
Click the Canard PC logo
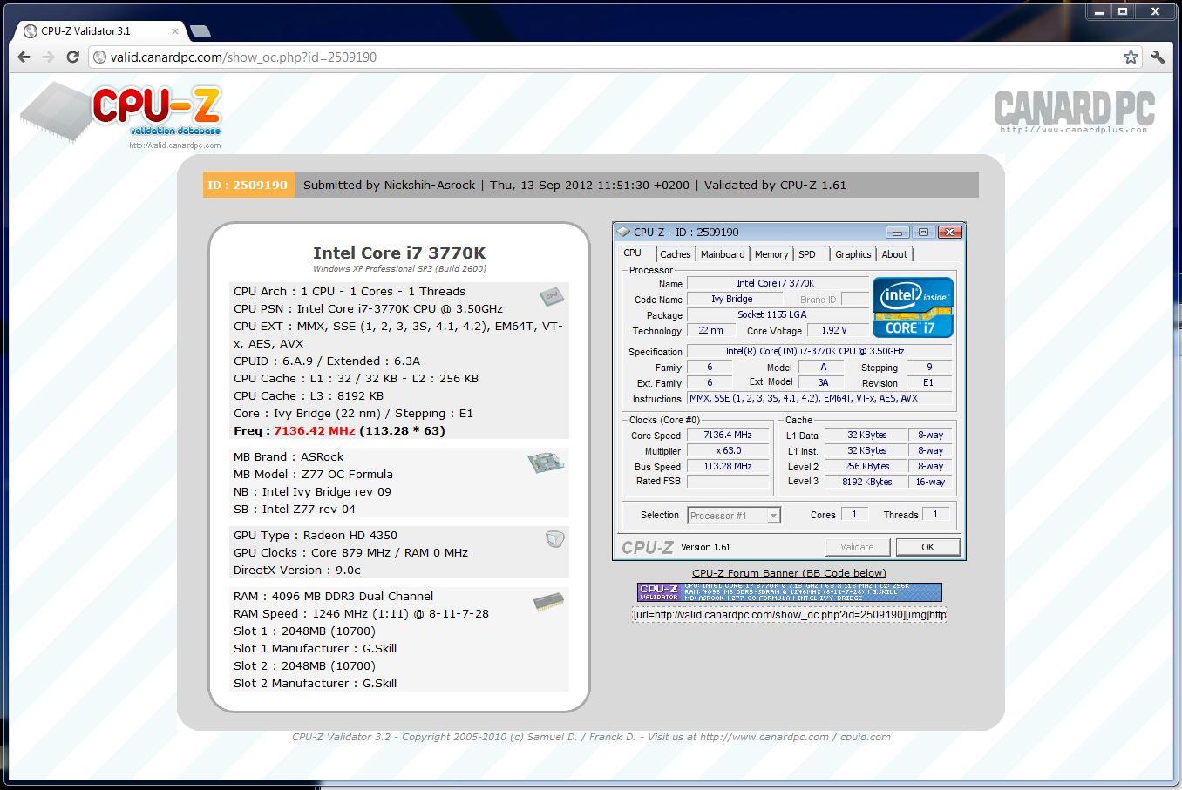tap(1074, 112)
